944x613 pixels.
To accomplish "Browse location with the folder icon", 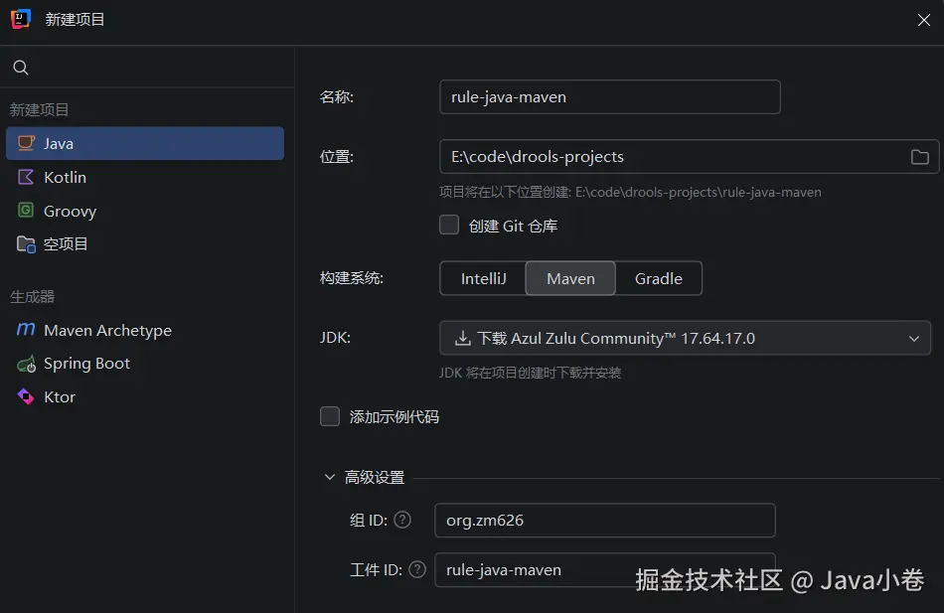I will click(919, 157).
